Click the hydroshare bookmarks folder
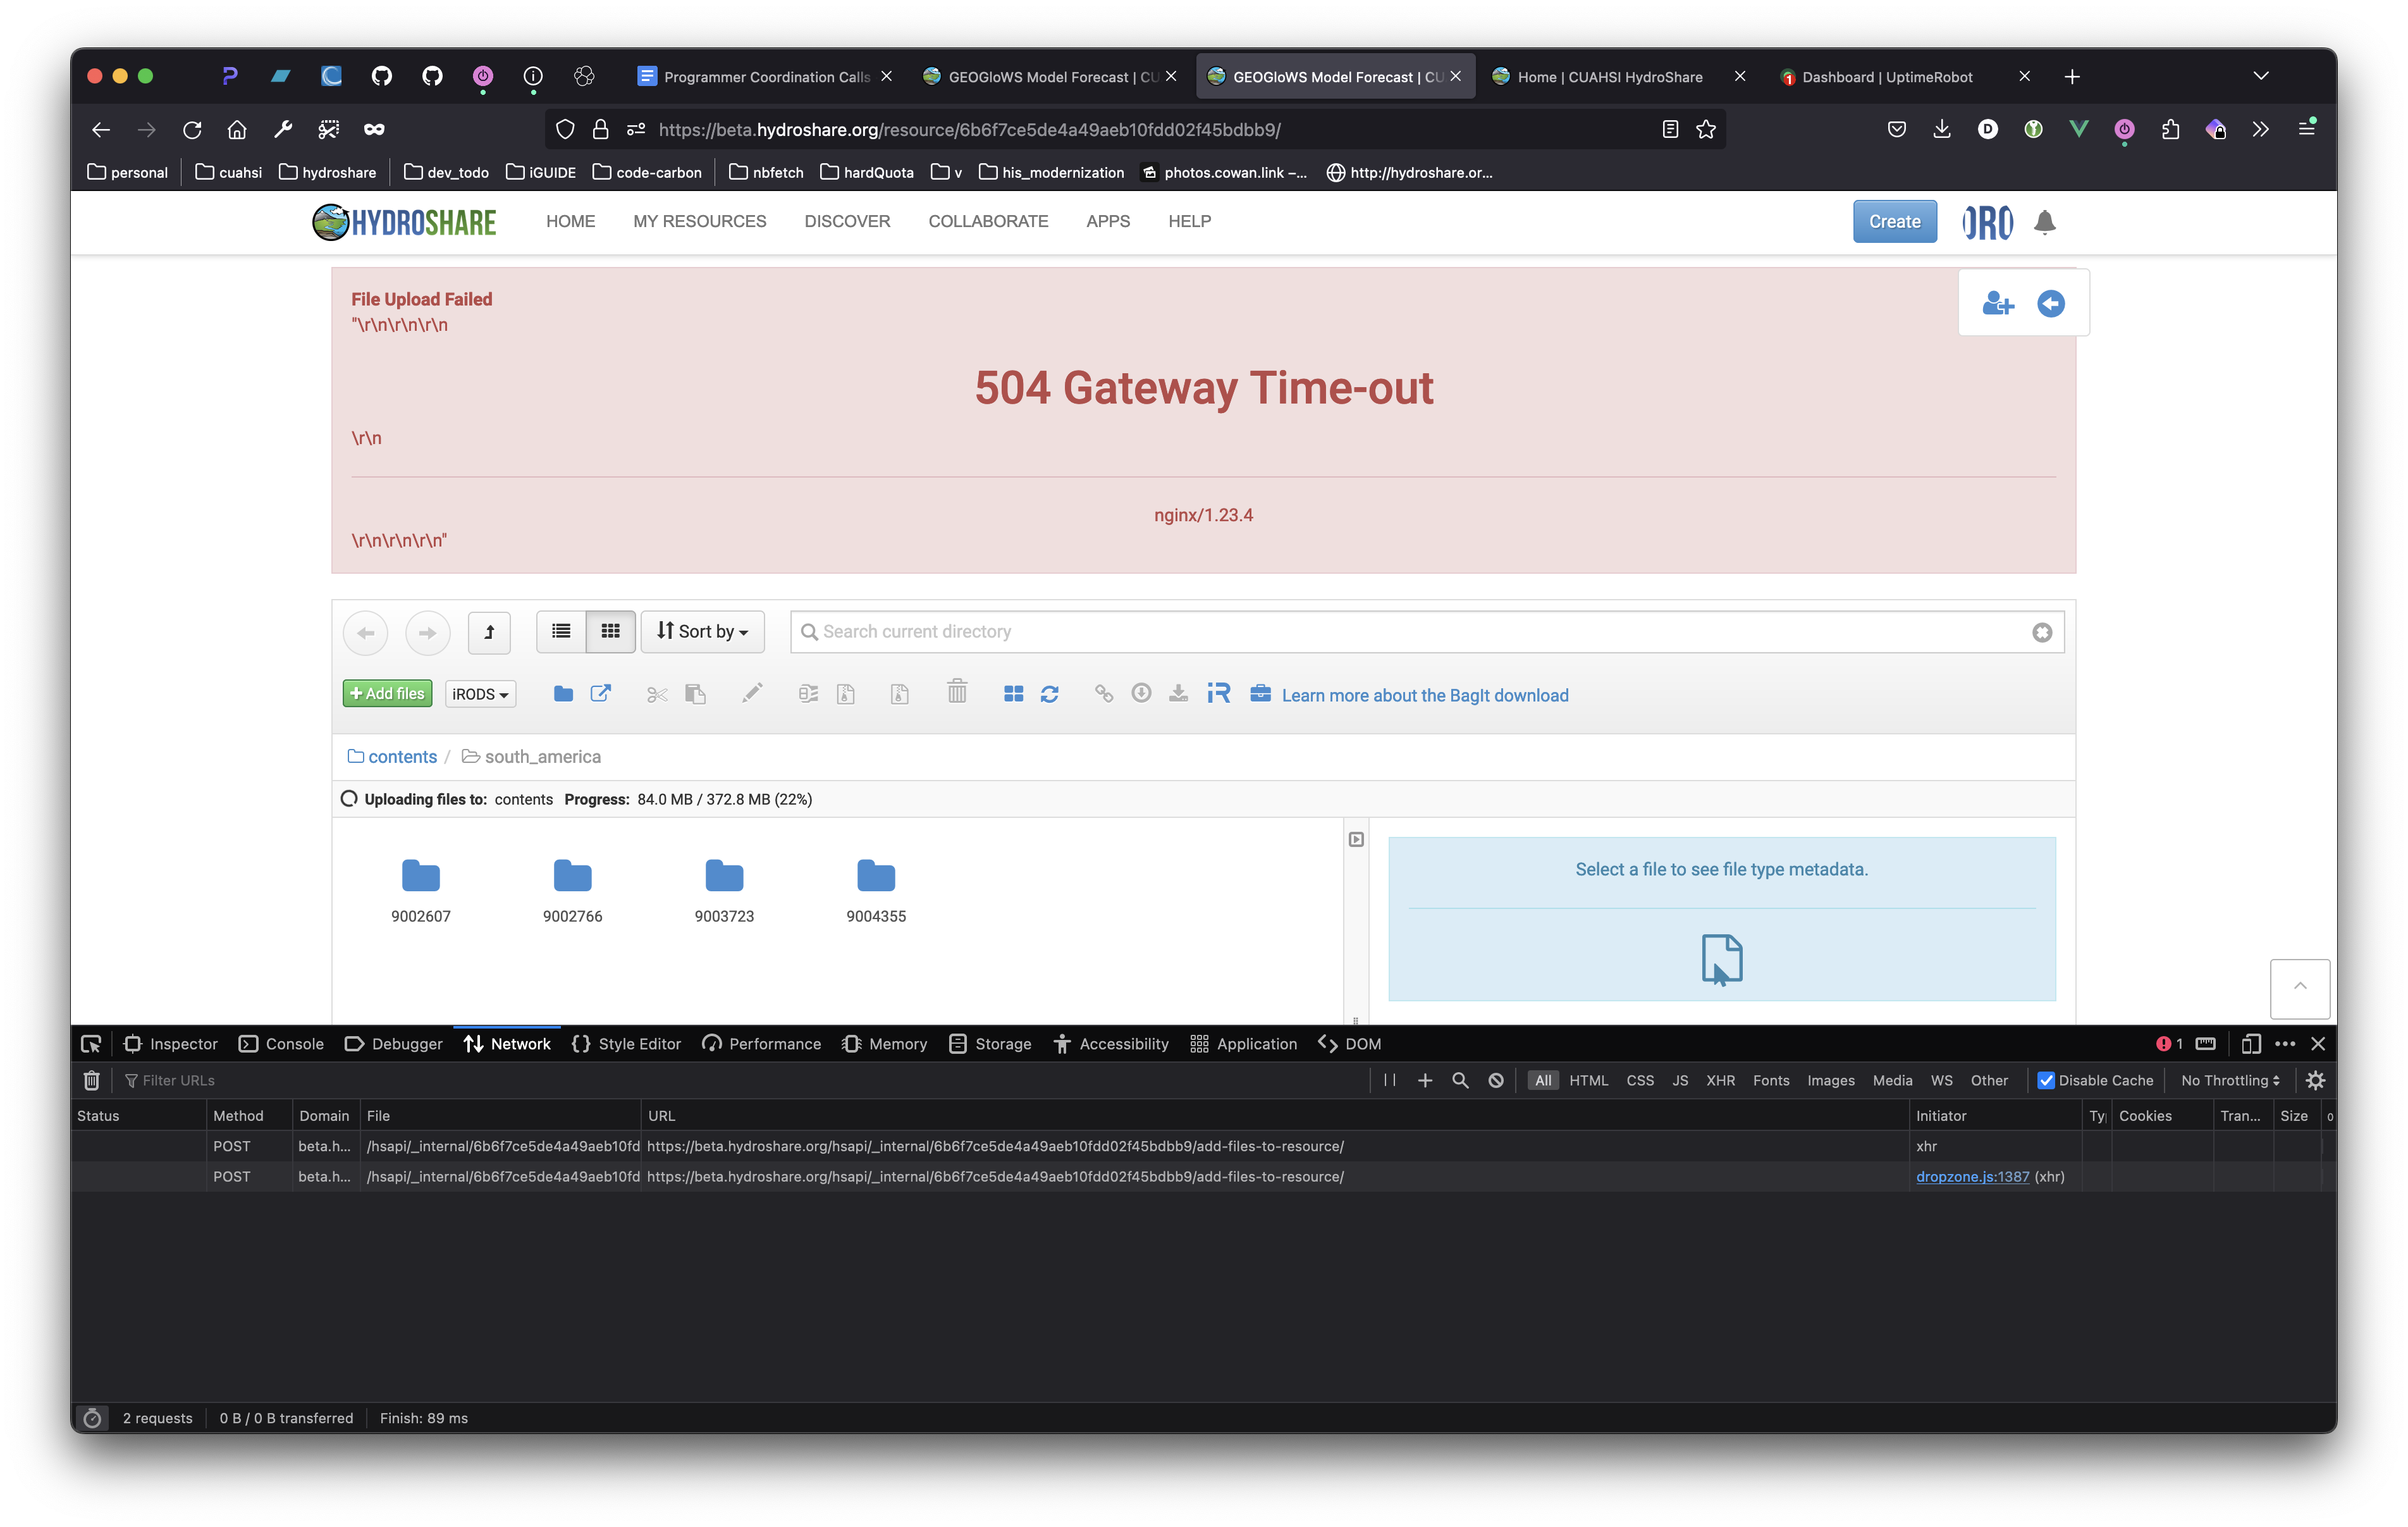Viewport: 2408px width, 1527px height. [328, 172]
